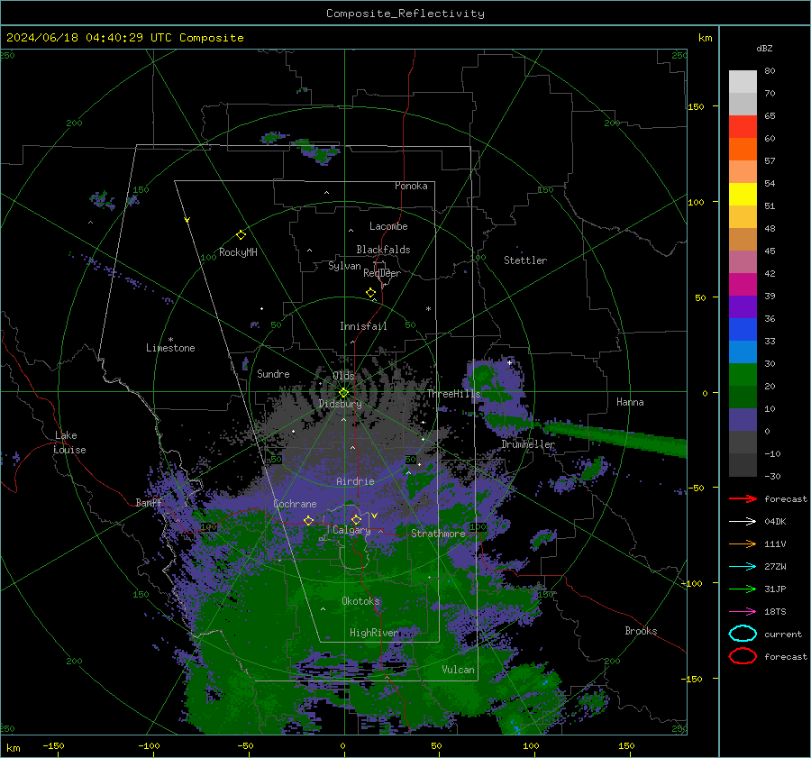The width and height of the screenshot is (811, 758).
Task: Click the Innisfail town label
Action: [x=363, y=326]
